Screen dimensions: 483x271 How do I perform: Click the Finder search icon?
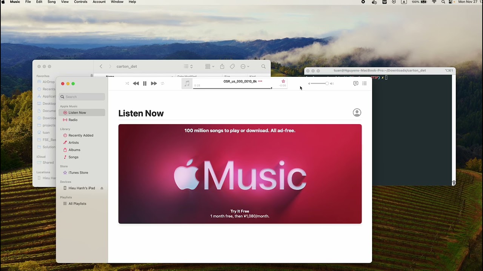click(x=263, y=67)
